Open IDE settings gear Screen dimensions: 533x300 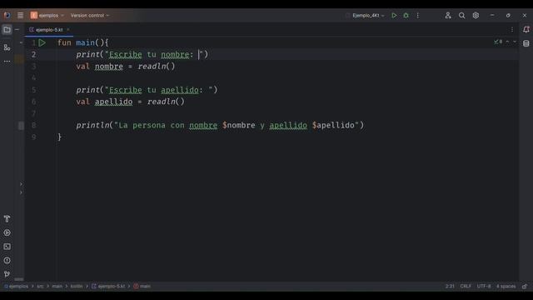point(476,15)
